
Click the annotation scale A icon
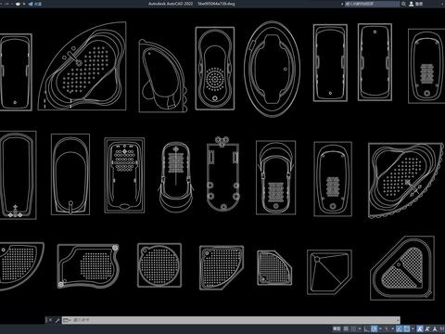435,328
